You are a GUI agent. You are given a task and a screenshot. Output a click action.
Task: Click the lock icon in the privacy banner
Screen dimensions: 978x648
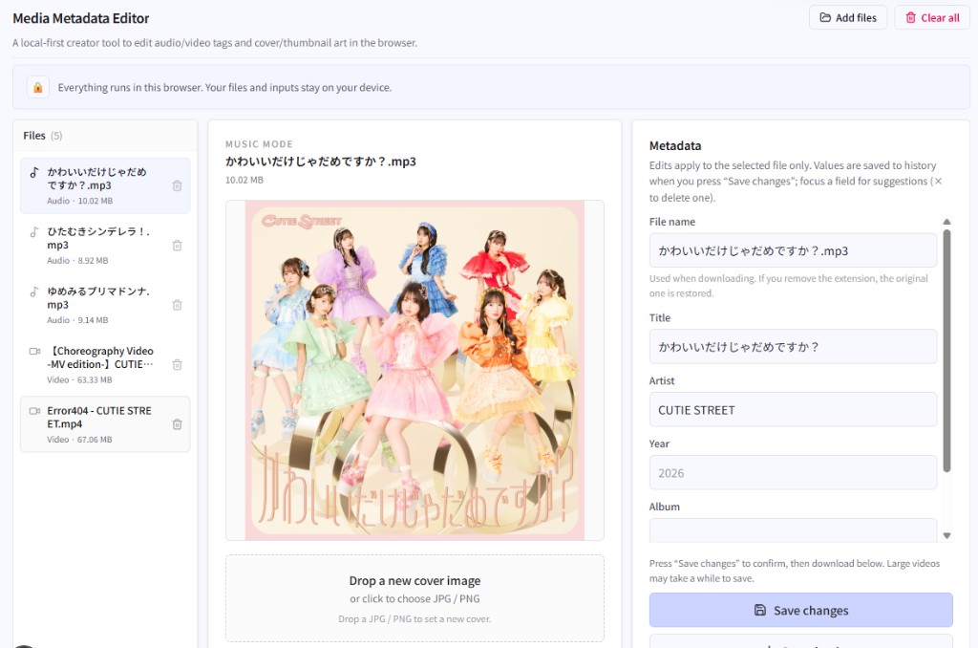click(x=38, y=87)
